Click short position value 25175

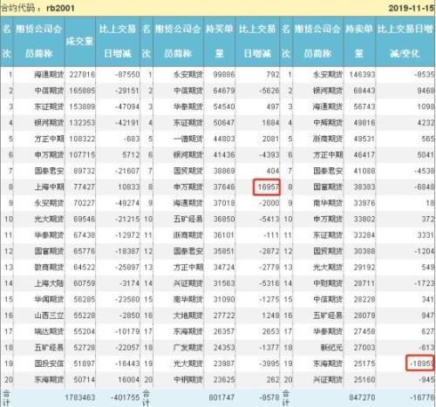pos(364,363)
